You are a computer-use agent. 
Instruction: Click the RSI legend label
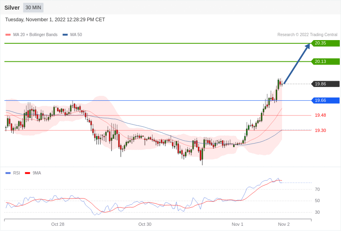pyautogui.click(x=16, y=173)
